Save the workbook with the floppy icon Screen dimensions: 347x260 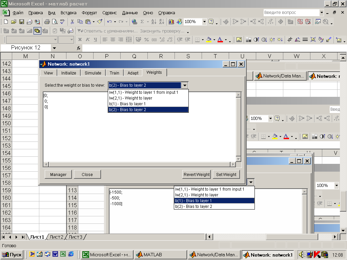pos(21,22)
